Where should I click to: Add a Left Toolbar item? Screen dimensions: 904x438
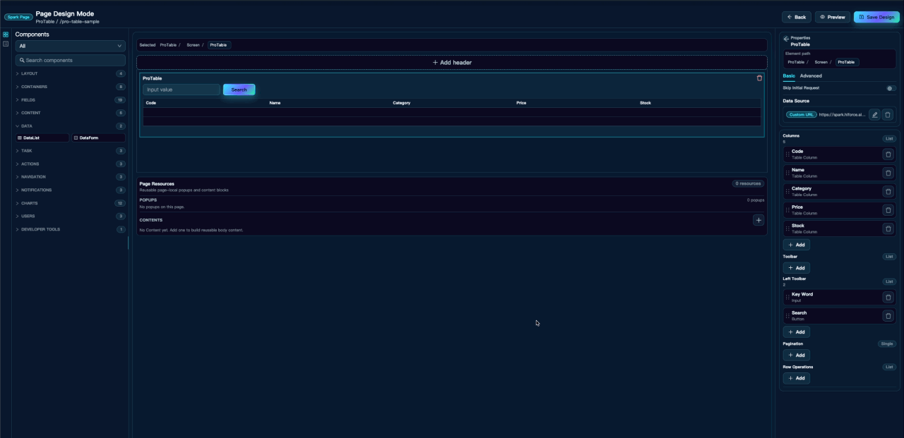[796, 331]
